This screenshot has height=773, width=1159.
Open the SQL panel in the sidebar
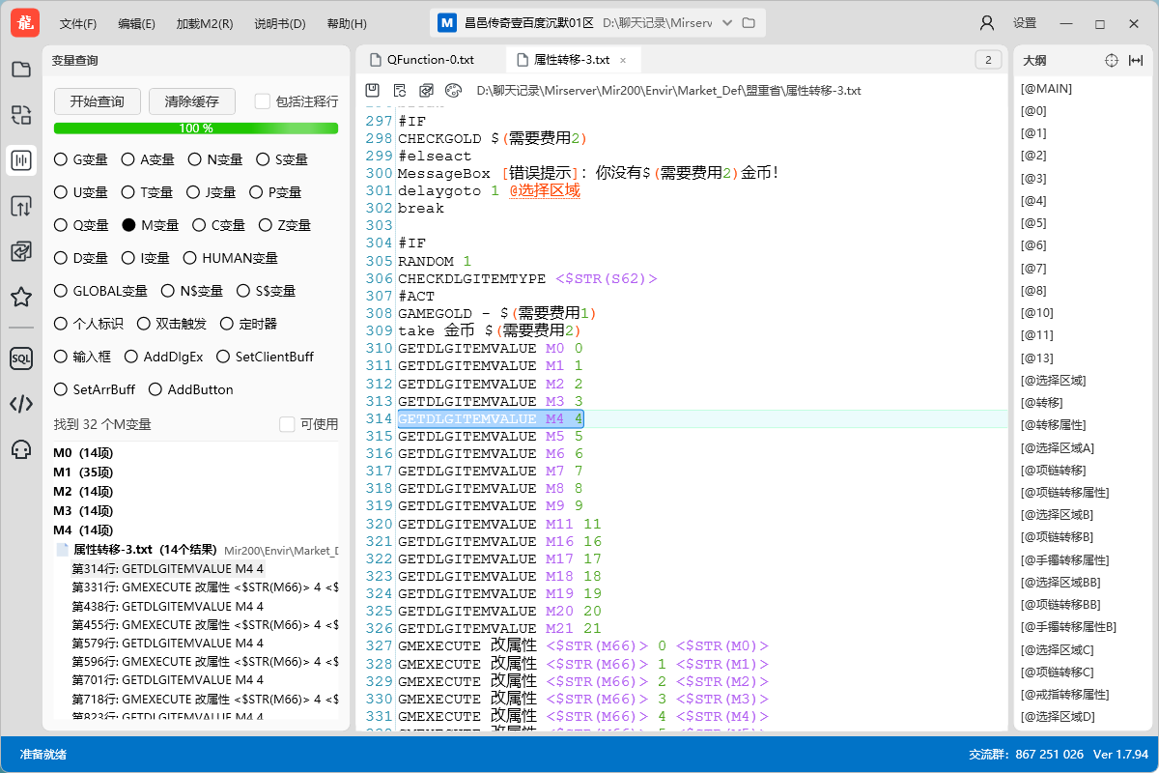click(x=21, y=358)
